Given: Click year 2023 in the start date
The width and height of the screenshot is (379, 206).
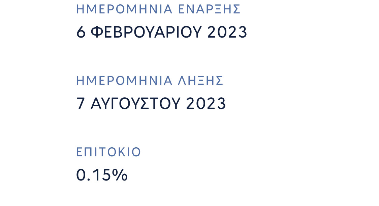Looking at the screenshot, I should point(227,33).
